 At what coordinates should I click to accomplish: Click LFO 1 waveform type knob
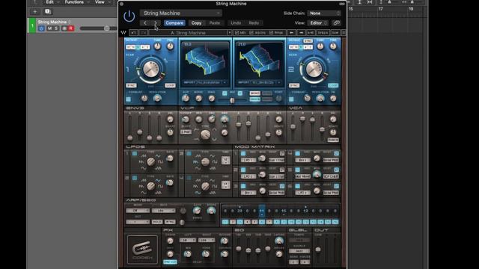[x=151, y=161]
